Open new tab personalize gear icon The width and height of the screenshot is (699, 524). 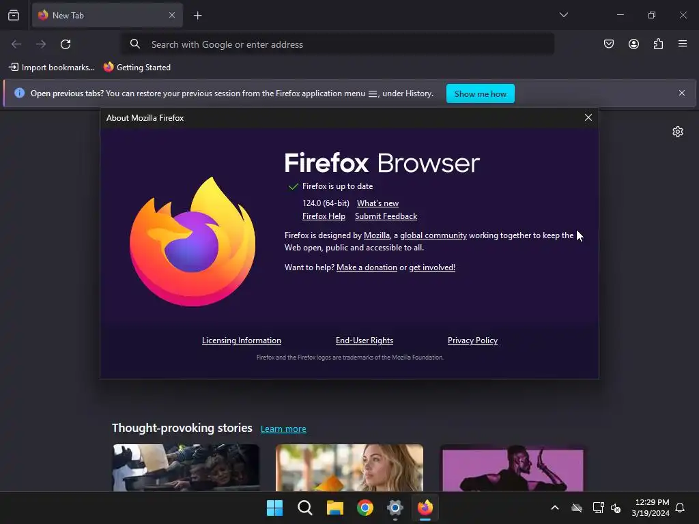(x=678, y=132)
